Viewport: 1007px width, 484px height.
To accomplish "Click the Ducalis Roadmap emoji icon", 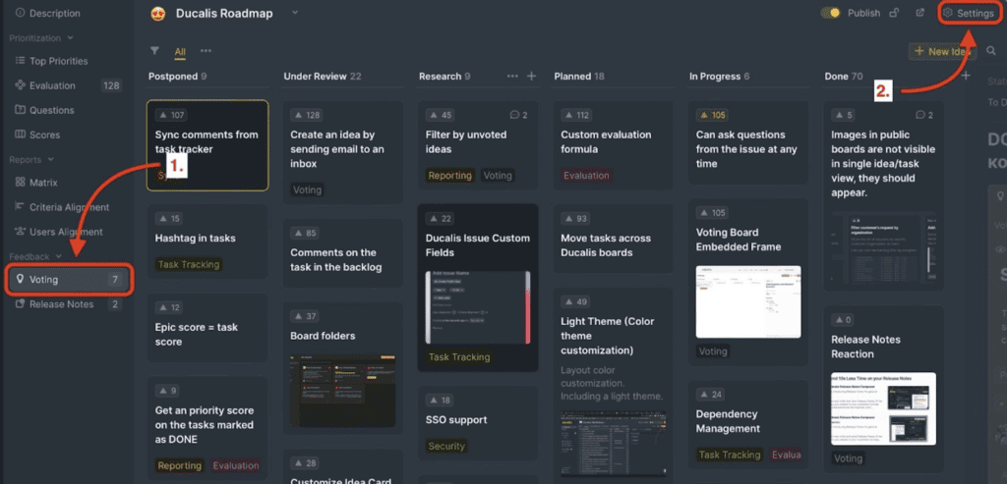I will click(158, 14).
